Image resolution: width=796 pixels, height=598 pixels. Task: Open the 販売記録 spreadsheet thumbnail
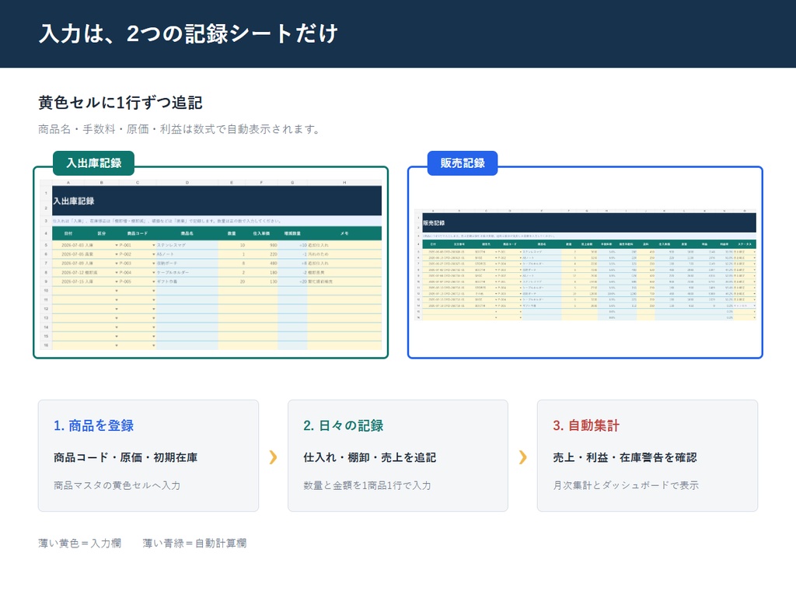(x=585, y=264)
